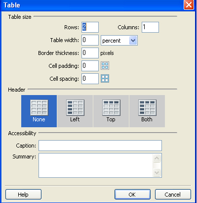The image size is (197, 203).
Task: Select the None header option
Action: pos(39,111)
